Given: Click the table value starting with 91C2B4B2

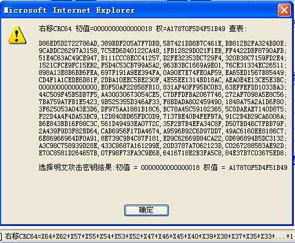Looking at the screenshot, I should tap(254, 116).
